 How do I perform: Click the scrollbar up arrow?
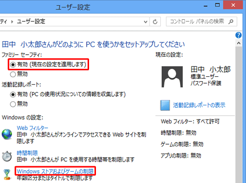coord(239,43)
